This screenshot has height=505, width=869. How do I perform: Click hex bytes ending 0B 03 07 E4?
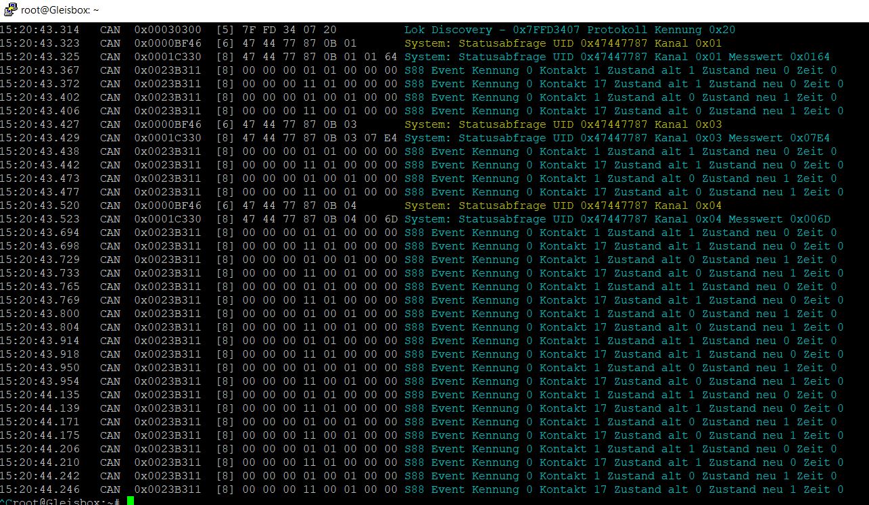point(320,138)
